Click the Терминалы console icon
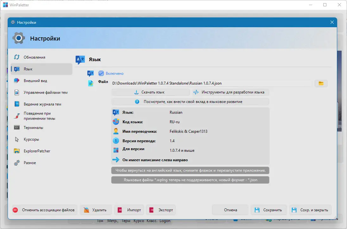The width and height of the screenshot is (347, 229). [x=17, y=127]
